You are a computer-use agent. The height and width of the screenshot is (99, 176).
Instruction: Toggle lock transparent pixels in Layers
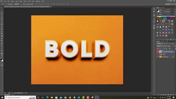tap(160, 49)
